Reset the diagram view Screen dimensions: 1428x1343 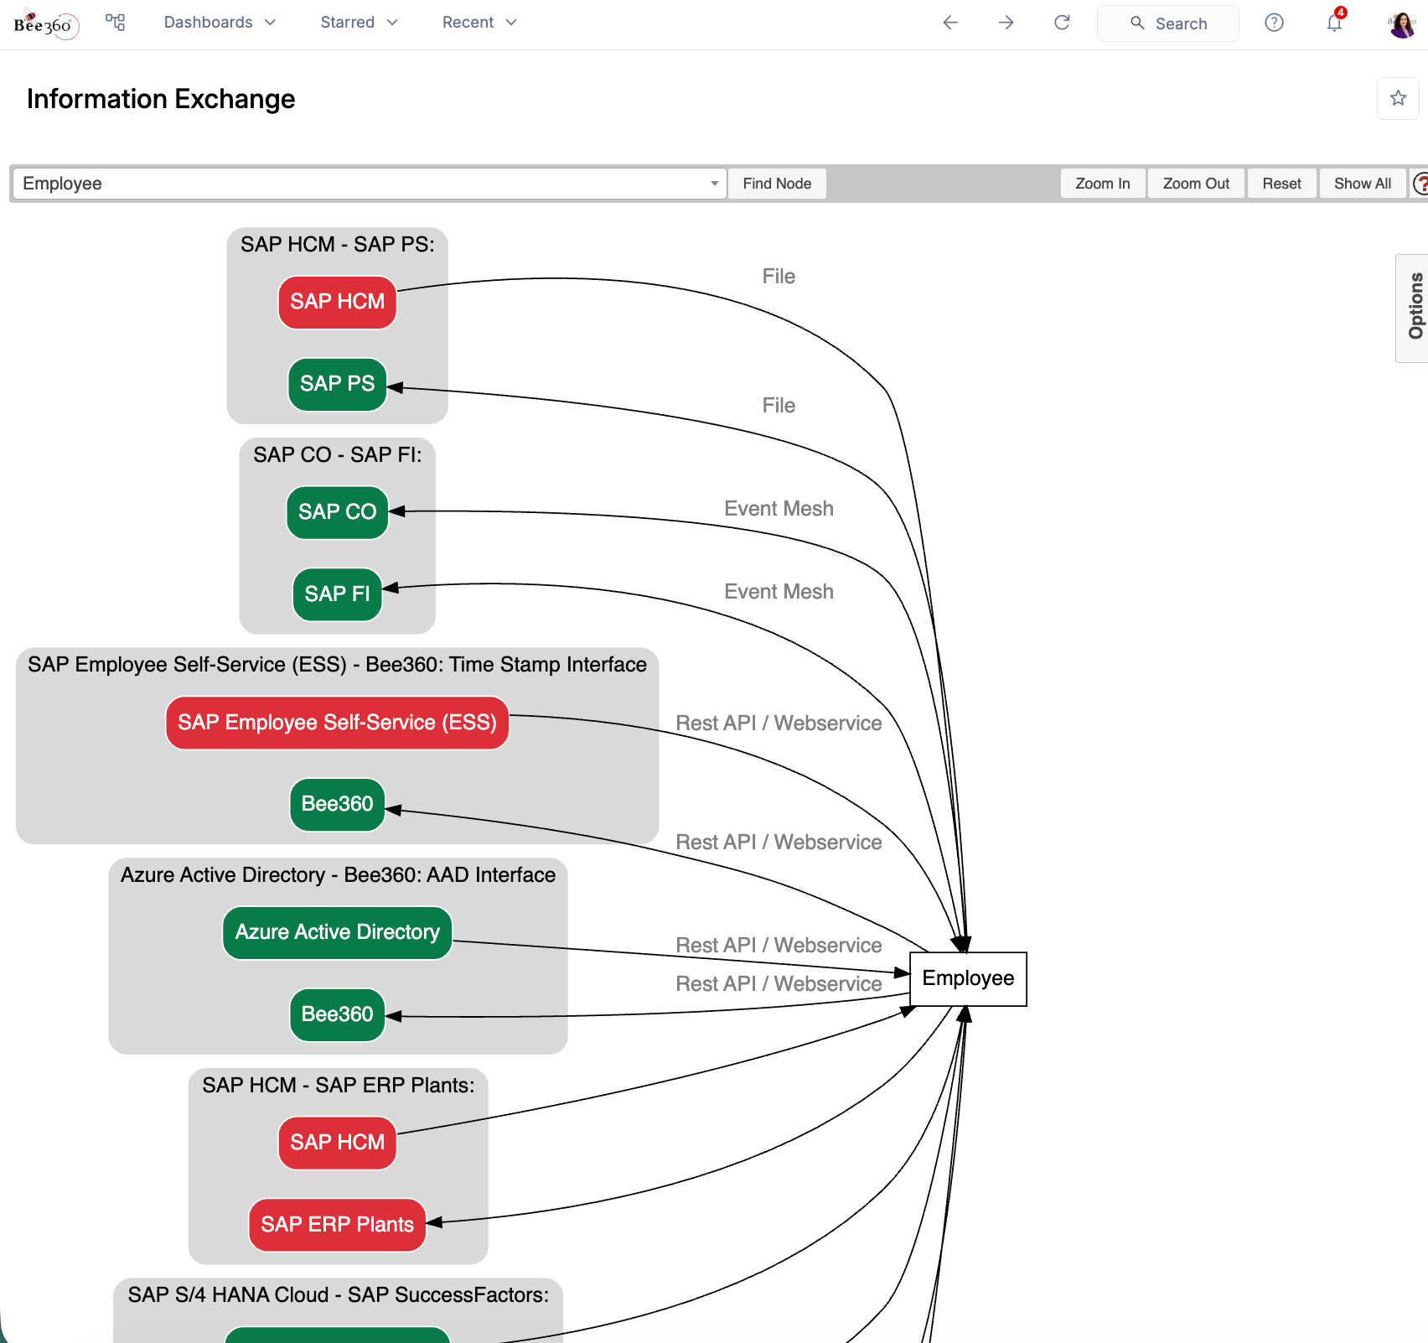click(1281, 184)
